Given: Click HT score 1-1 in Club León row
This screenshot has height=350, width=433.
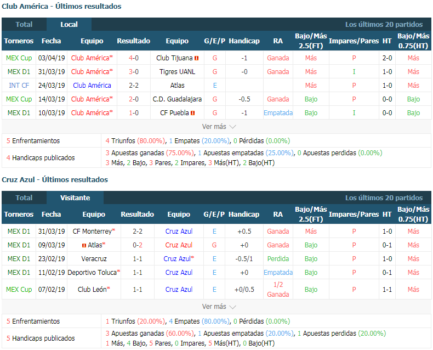Looking at the screenshot, I should tap(387, 290).
